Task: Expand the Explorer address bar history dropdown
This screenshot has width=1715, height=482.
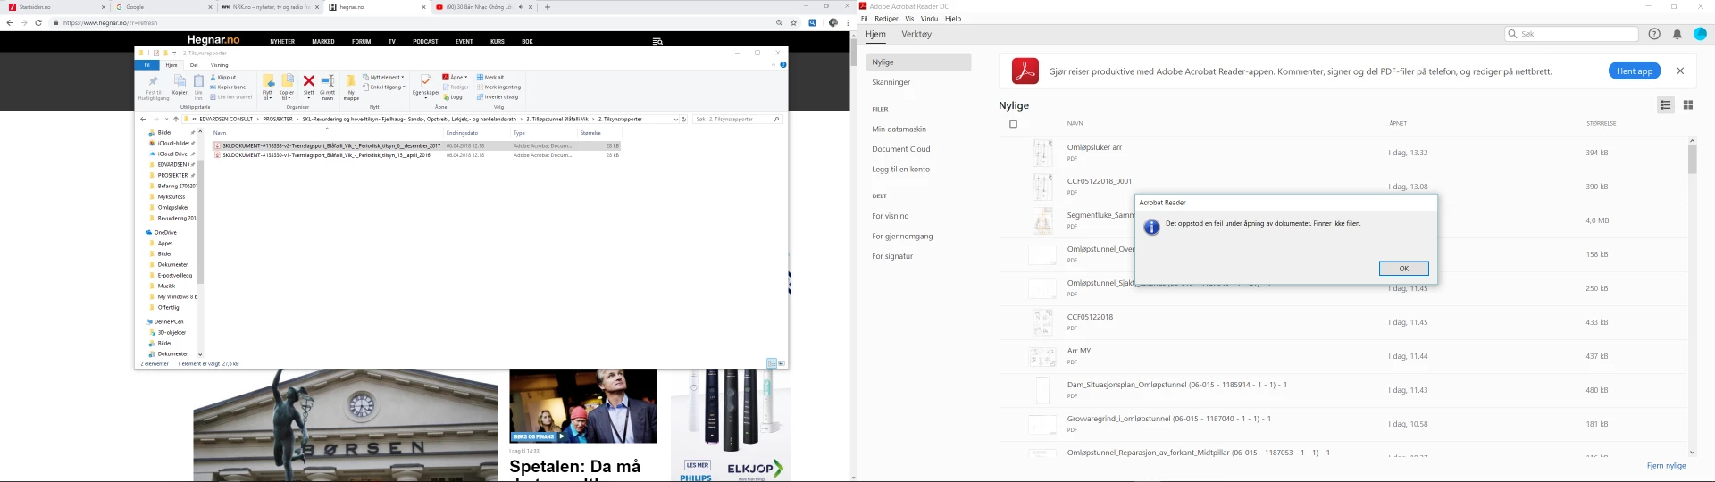Action: [676, 120]
